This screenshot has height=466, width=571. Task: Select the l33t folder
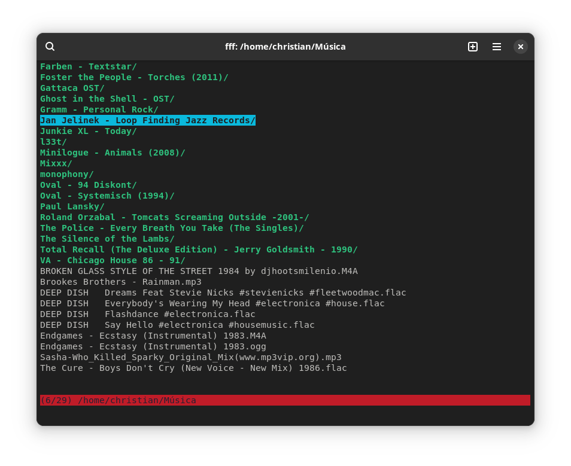pyautogui.click(x=53, y=142)
